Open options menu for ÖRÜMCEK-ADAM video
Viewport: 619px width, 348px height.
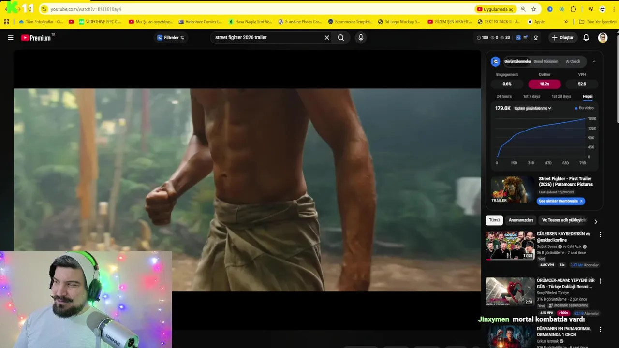[x=600, y=281]
